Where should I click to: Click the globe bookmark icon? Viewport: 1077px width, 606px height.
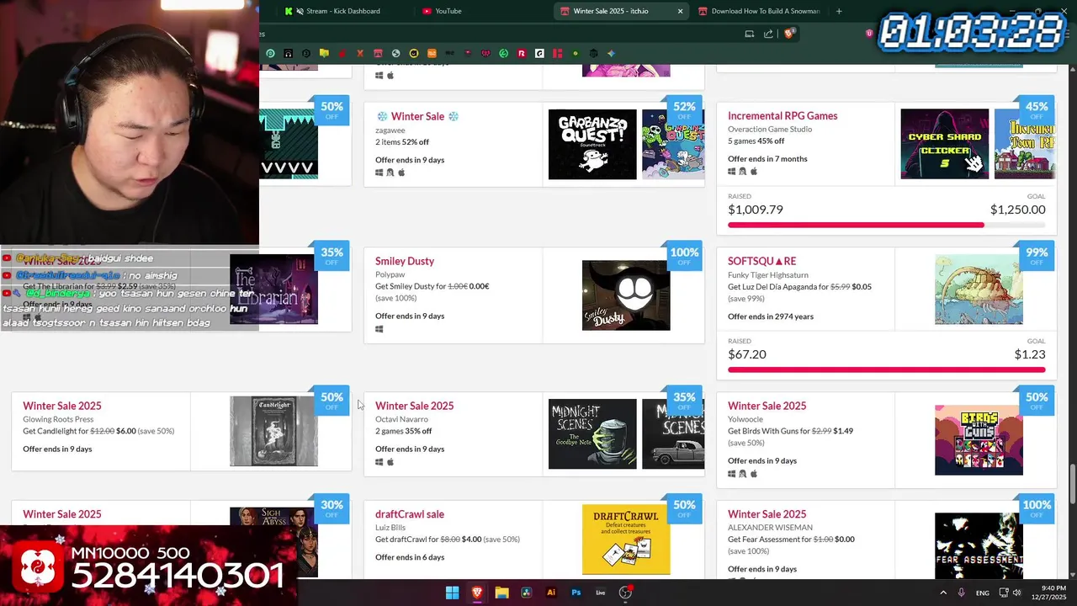coord(395,53)
